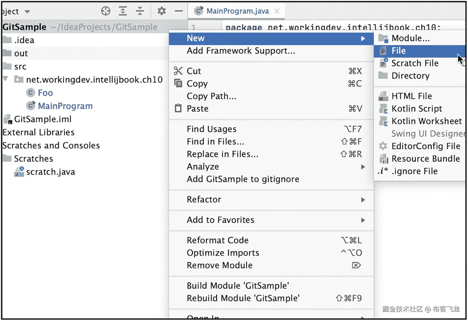Choose Rebuild Module 'GitSample'
The image size is (468, 321).
pos(271,298)
